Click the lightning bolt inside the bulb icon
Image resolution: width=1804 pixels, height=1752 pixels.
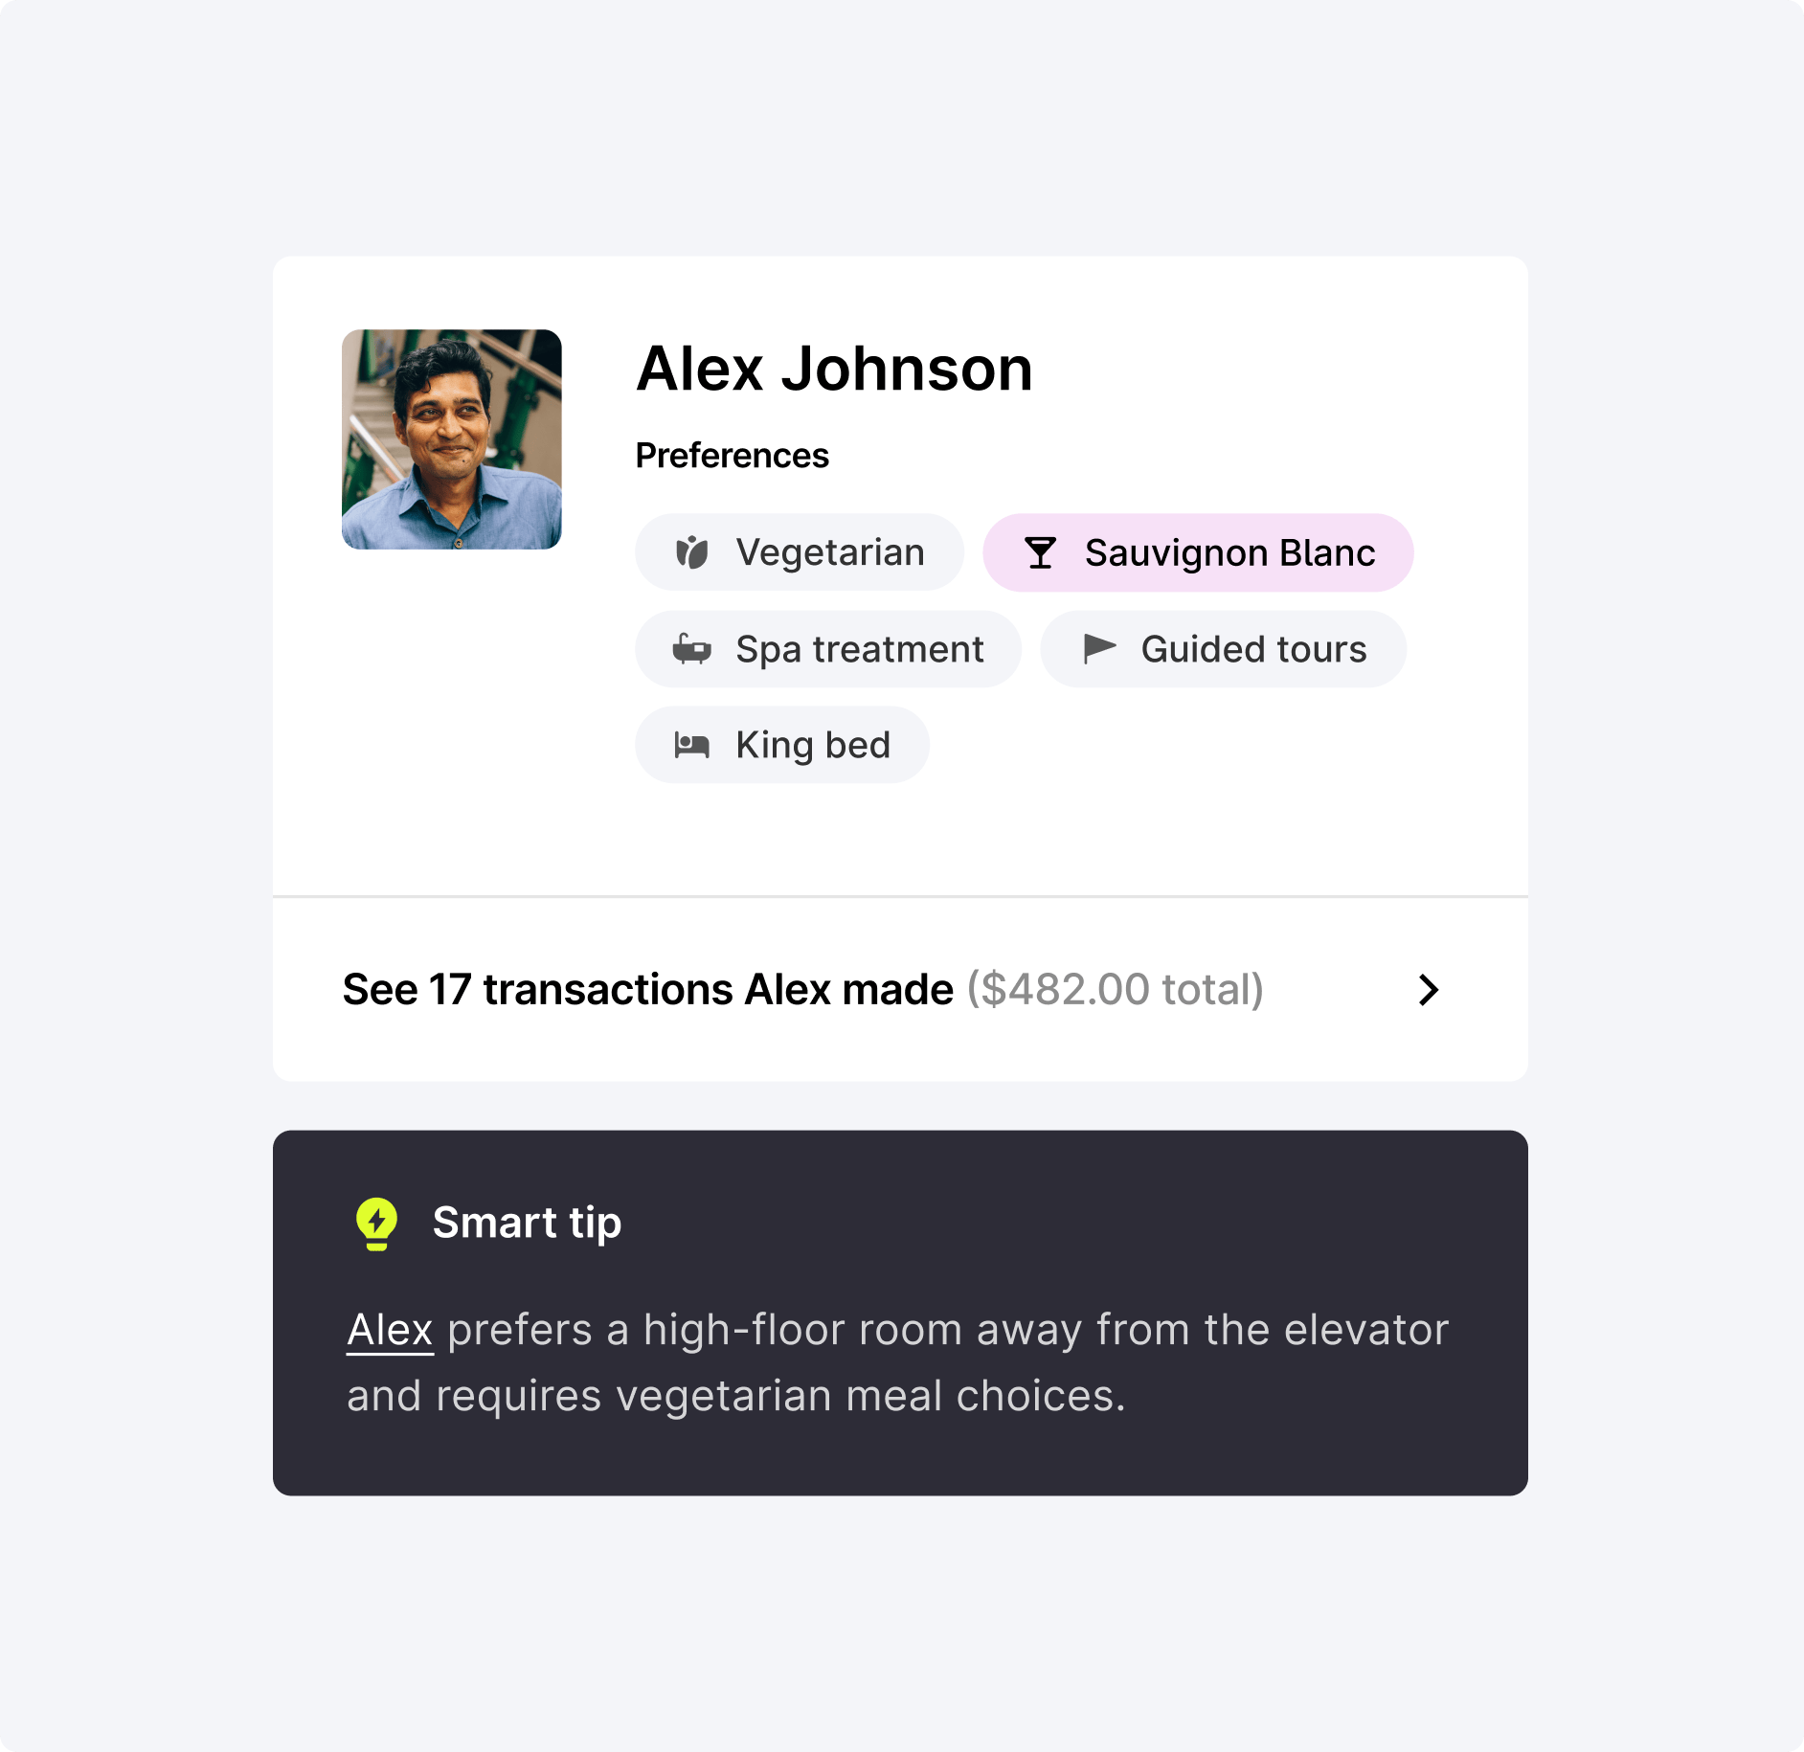pyautogui.click(x=374, y=1219)
